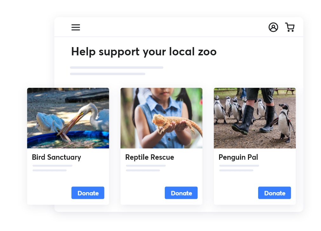The image size is (321, 231).
Task: Click upper description line under Reptile Rescue
Action: (x=146, y=166)
